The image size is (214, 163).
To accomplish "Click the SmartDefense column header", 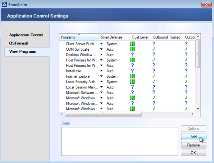I will (114, 37).
